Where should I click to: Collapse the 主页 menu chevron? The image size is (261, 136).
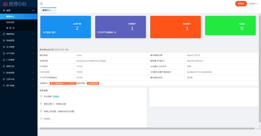[33, 11]
